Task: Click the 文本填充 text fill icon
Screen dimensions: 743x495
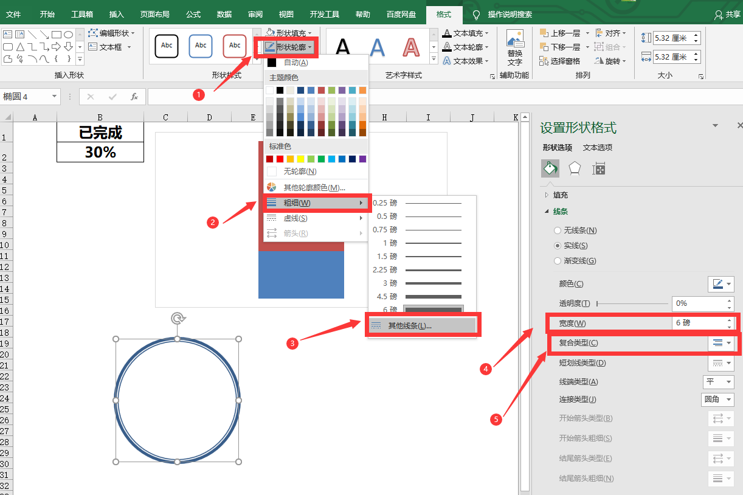Action: (x=447, y=33)
